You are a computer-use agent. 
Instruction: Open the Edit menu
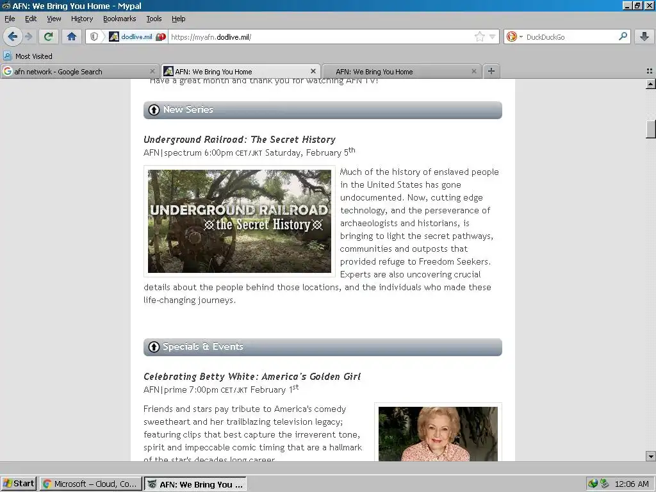click(31, 19)
